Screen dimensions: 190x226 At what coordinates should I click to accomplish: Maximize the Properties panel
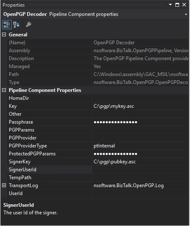[177, 5]
